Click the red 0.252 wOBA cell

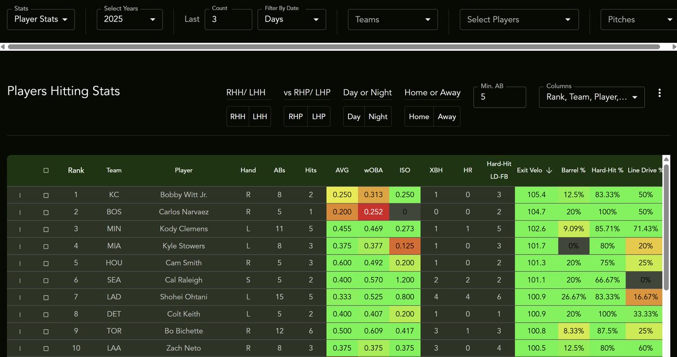[x=373, y=212]
